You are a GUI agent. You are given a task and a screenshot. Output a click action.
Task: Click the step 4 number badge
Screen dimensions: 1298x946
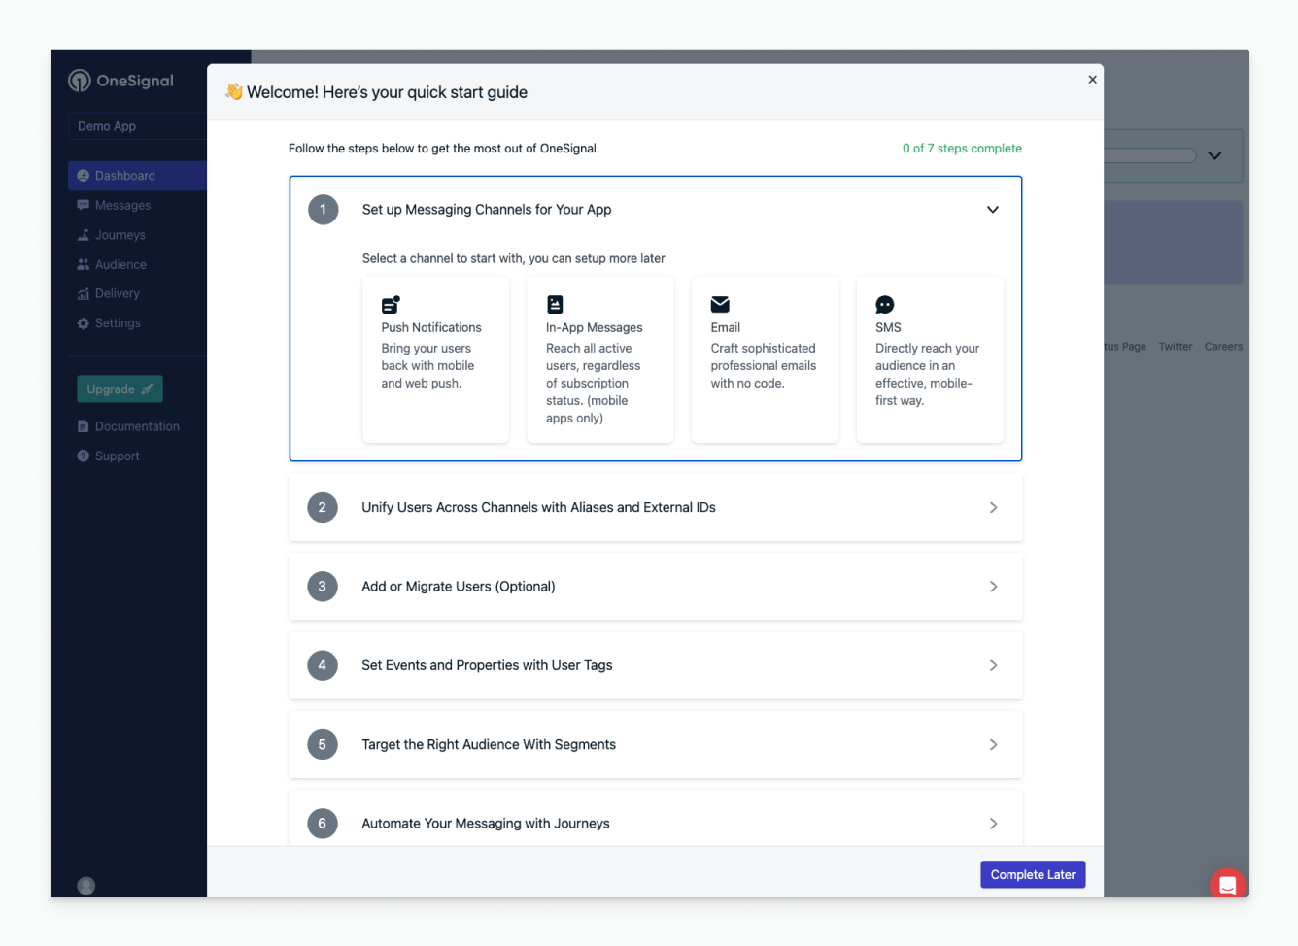(323, 665)
